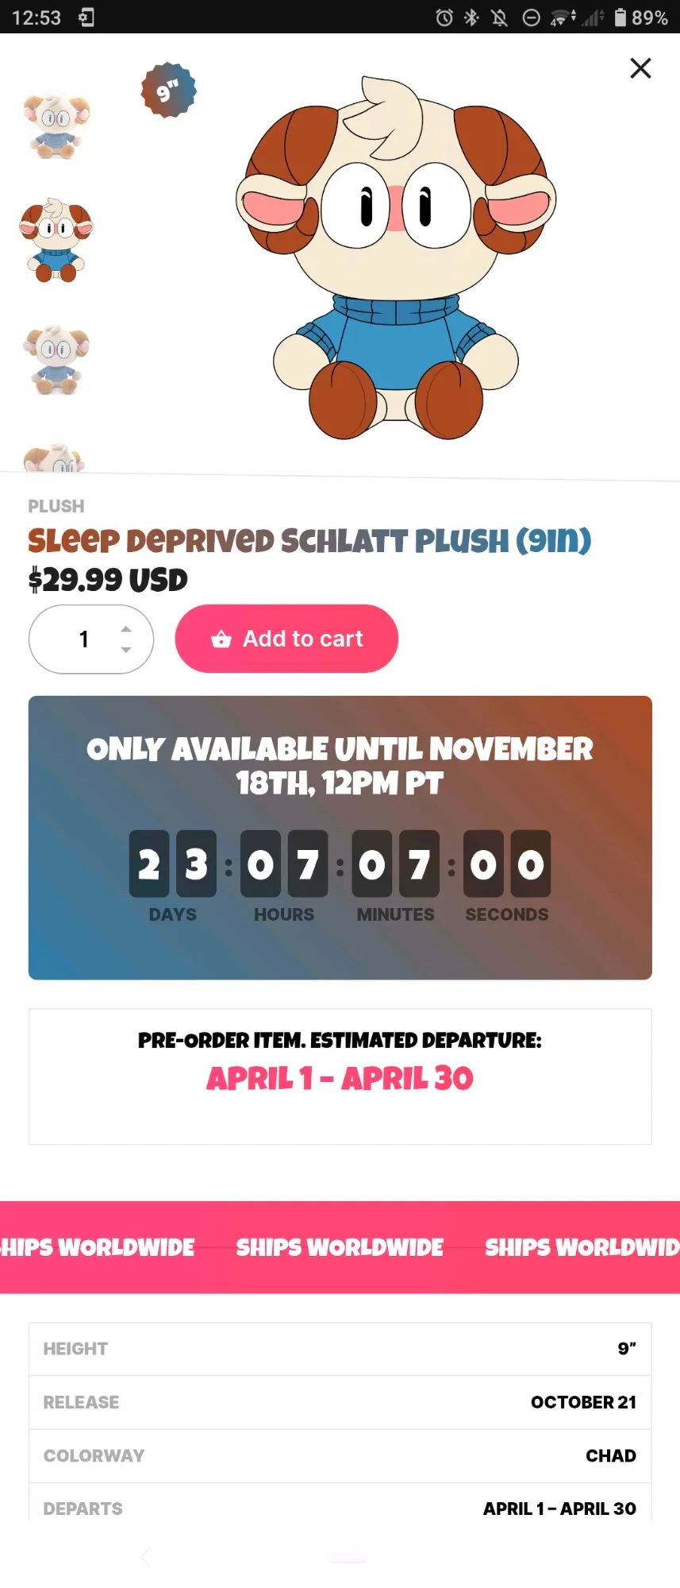
Task: Focus the quantity number field
Action: [x=84, y=639]
